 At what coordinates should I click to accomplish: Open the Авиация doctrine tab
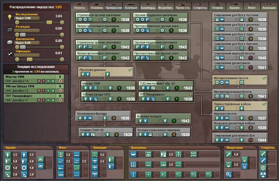tap(269, 6)
